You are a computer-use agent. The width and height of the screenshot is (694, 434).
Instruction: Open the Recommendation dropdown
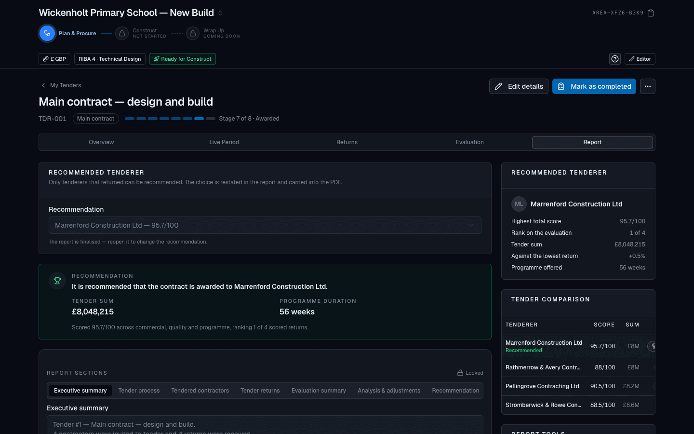(x=265, y=225)
